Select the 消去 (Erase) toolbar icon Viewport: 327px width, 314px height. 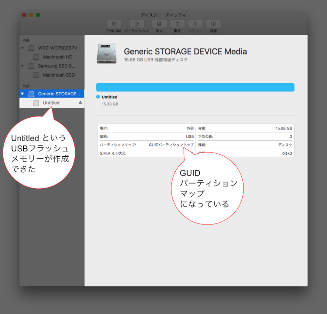(159, 24)
